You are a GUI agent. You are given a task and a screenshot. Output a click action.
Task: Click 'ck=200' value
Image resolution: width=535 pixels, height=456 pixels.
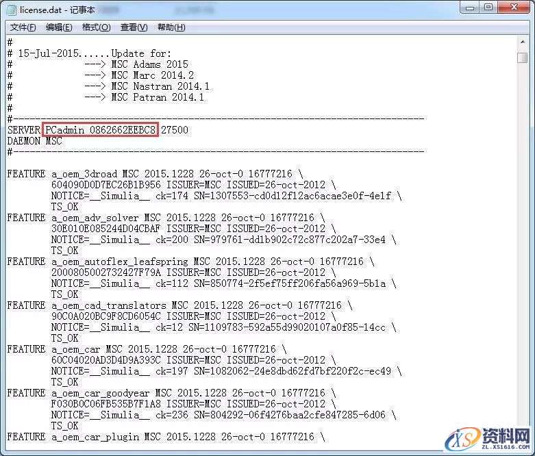point(172,240)
